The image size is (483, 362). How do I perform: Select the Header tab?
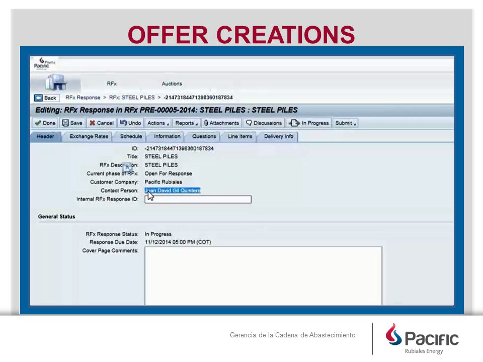[45, 136]
